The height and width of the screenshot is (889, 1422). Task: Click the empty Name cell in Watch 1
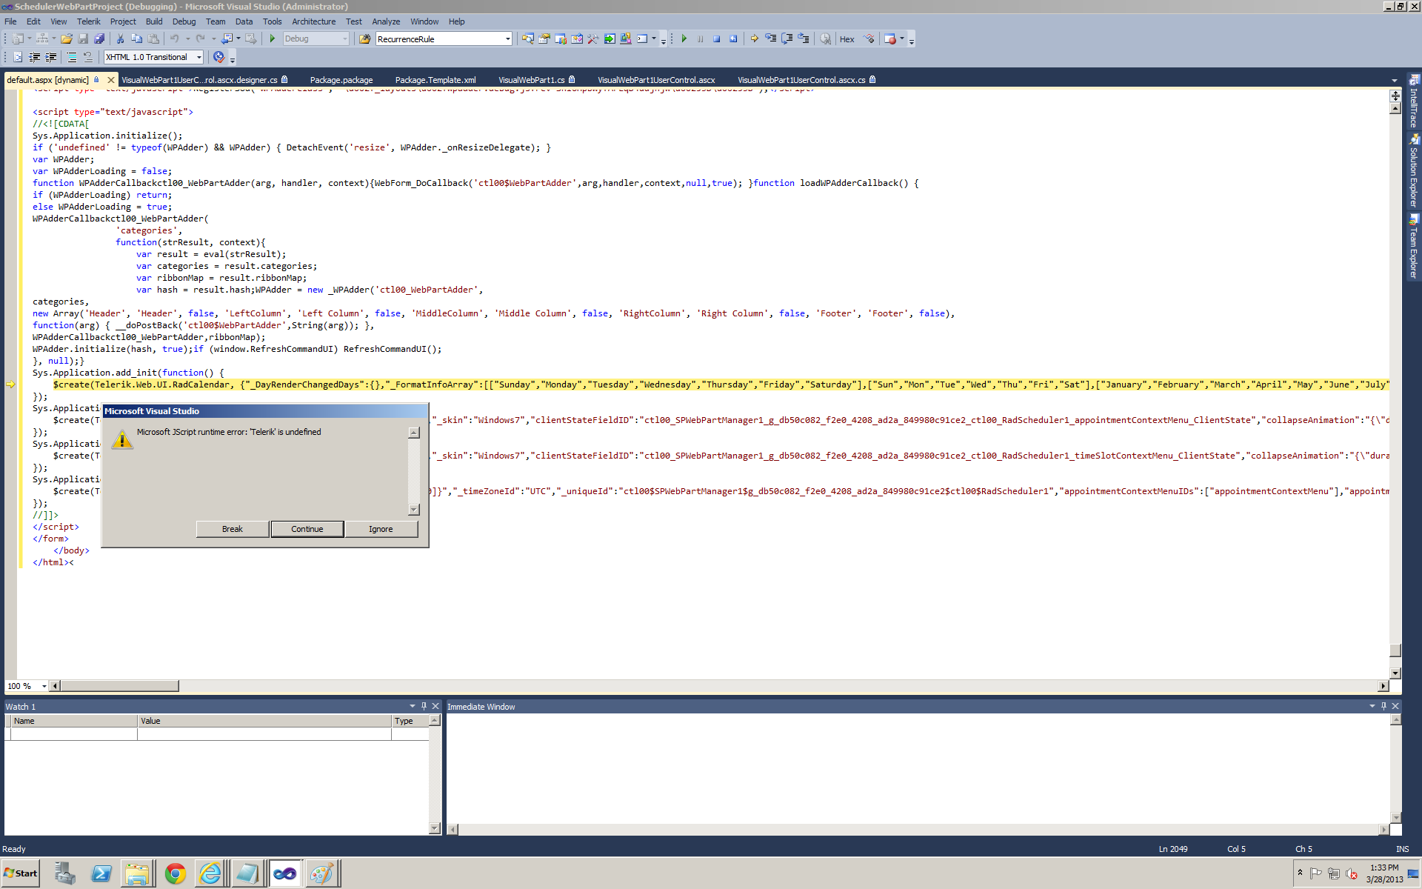coord(74,733)
